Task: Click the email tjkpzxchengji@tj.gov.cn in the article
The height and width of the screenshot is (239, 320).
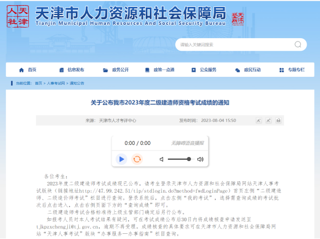Action: tap(68, 226)
